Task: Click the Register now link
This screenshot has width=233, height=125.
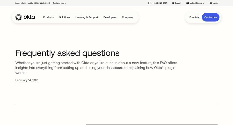Action: [60, 3]
